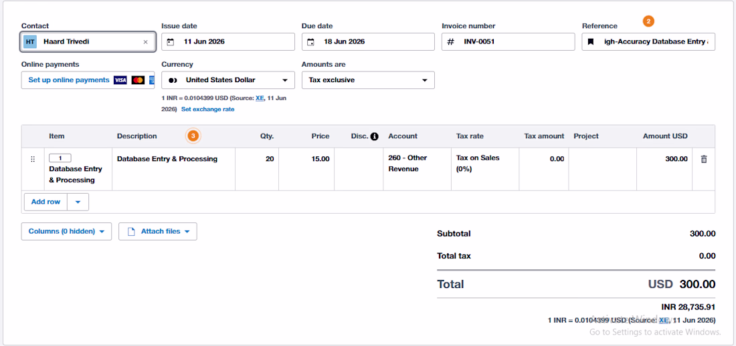Click the Tax rate cell Tax on Sales (0%)

485,169
